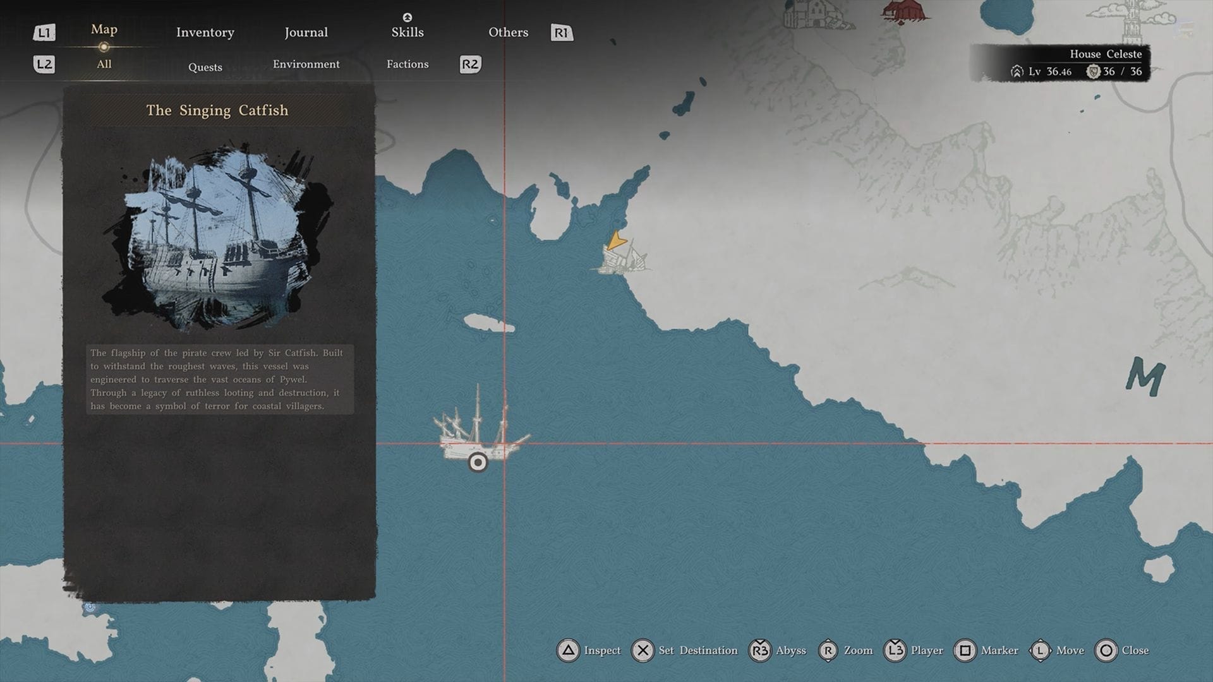Image resolution: width=1213 pixels, height=682 pixels.
Task: Click the R Zoom control icon
Action: 828,650
